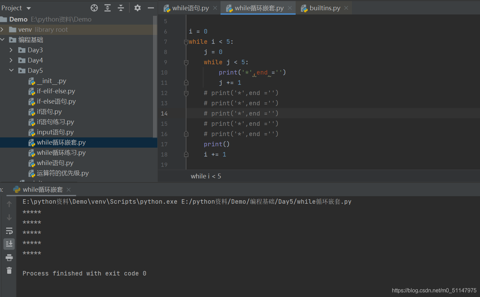Open if-elif-else.py file
The width and height of the screenshot is (480, 297).
(x=52, y=91)
